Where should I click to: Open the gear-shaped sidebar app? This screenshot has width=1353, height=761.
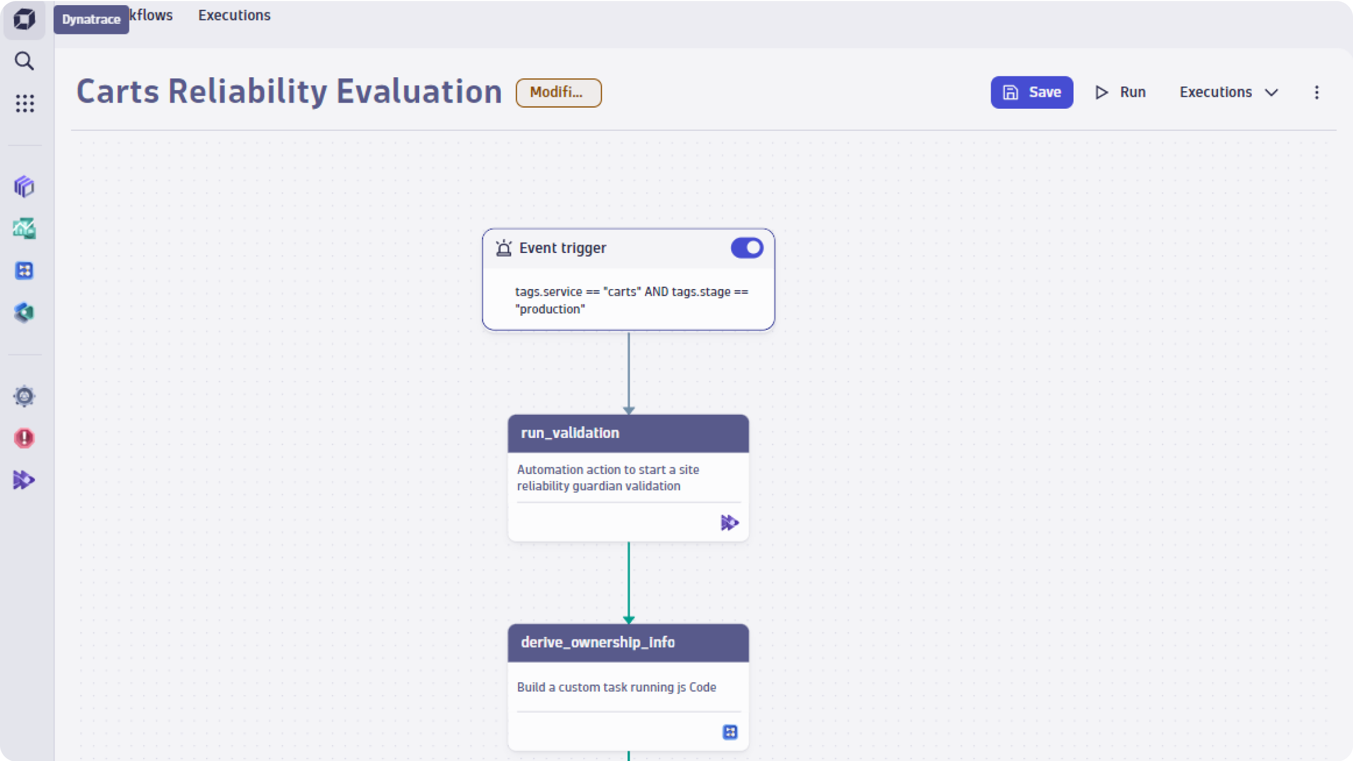(x=24, y=396)
